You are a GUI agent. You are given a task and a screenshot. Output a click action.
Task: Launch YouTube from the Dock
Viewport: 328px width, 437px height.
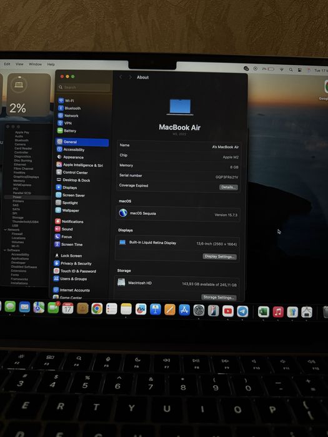point(228,311)
